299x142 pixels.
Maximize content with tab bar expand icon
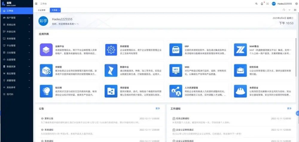(x=295, y=10)
